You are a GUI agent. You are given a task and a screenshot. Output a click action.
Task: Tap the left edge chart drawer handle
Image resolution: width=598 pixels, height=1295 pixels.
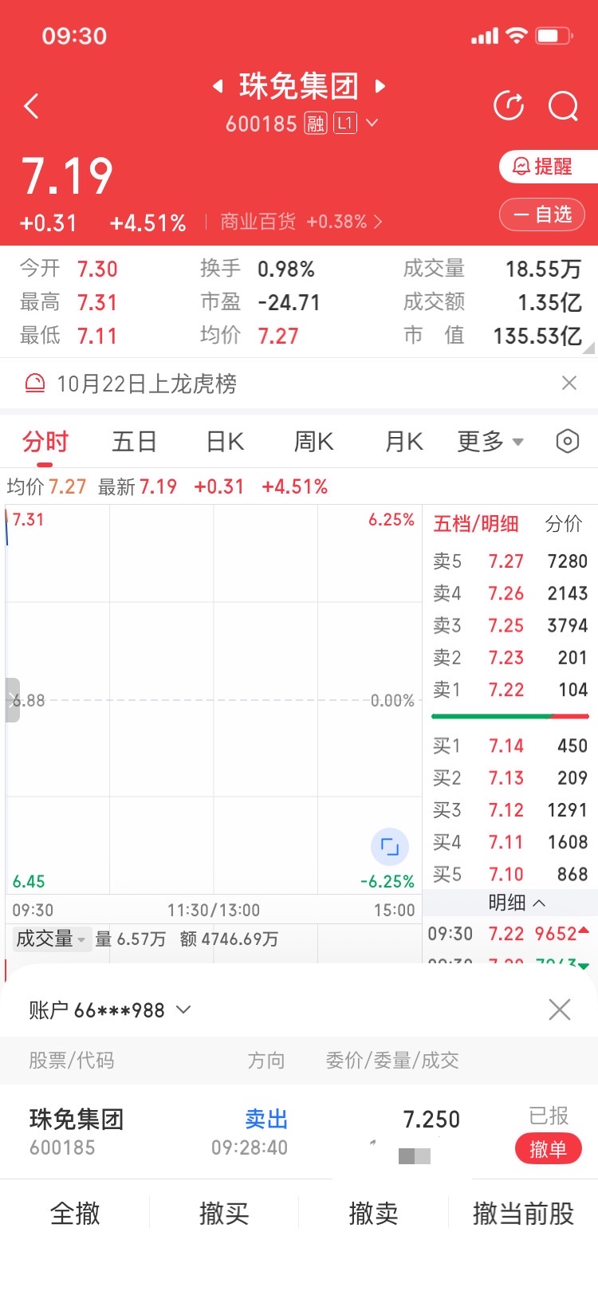pos(12,700)
